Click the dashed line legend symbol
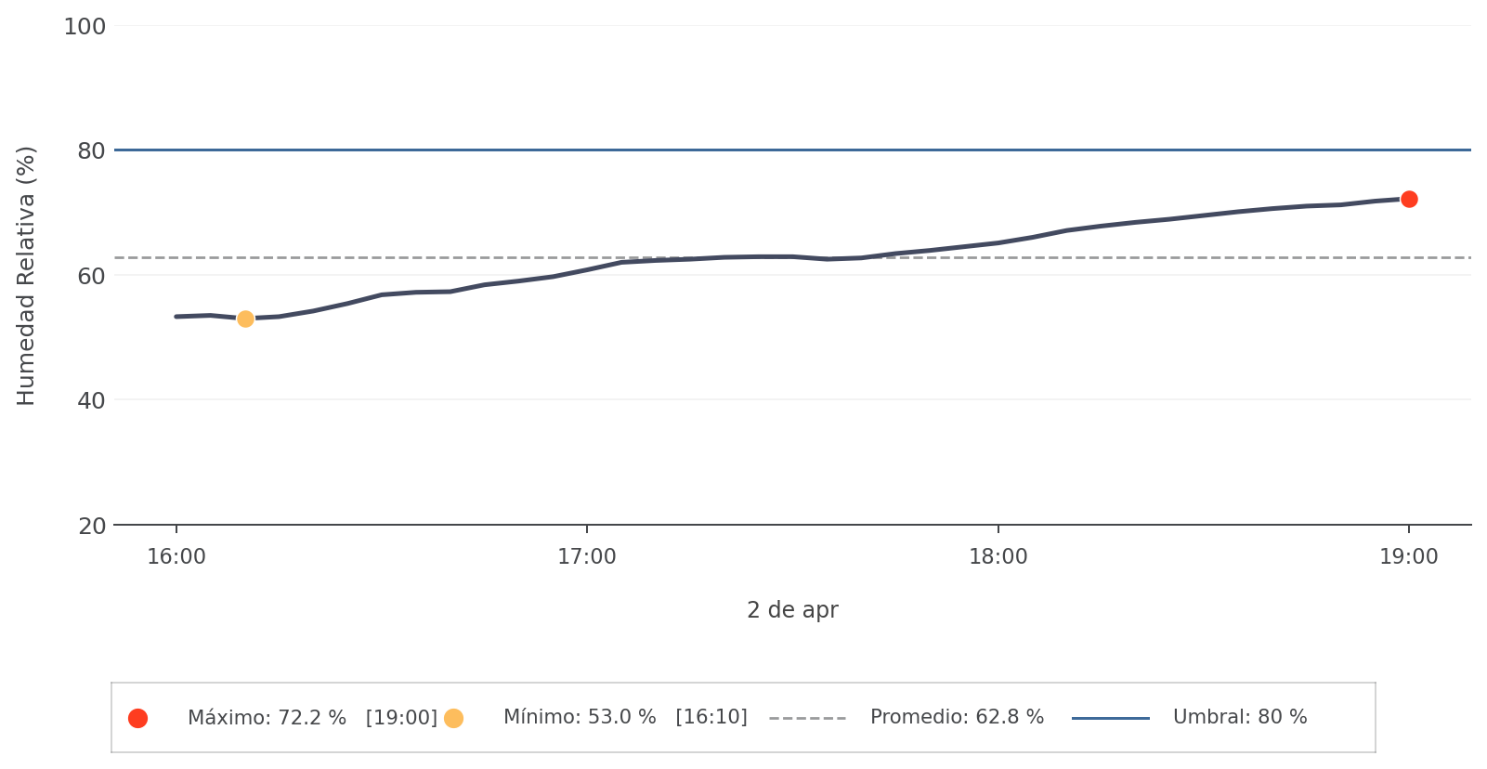Screen dimensions: 1487x769 pos(807,718)
